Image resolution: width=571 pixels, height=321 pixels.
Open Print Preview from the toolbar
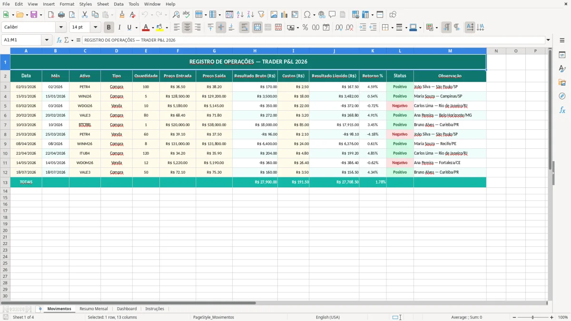click(72, 15)
